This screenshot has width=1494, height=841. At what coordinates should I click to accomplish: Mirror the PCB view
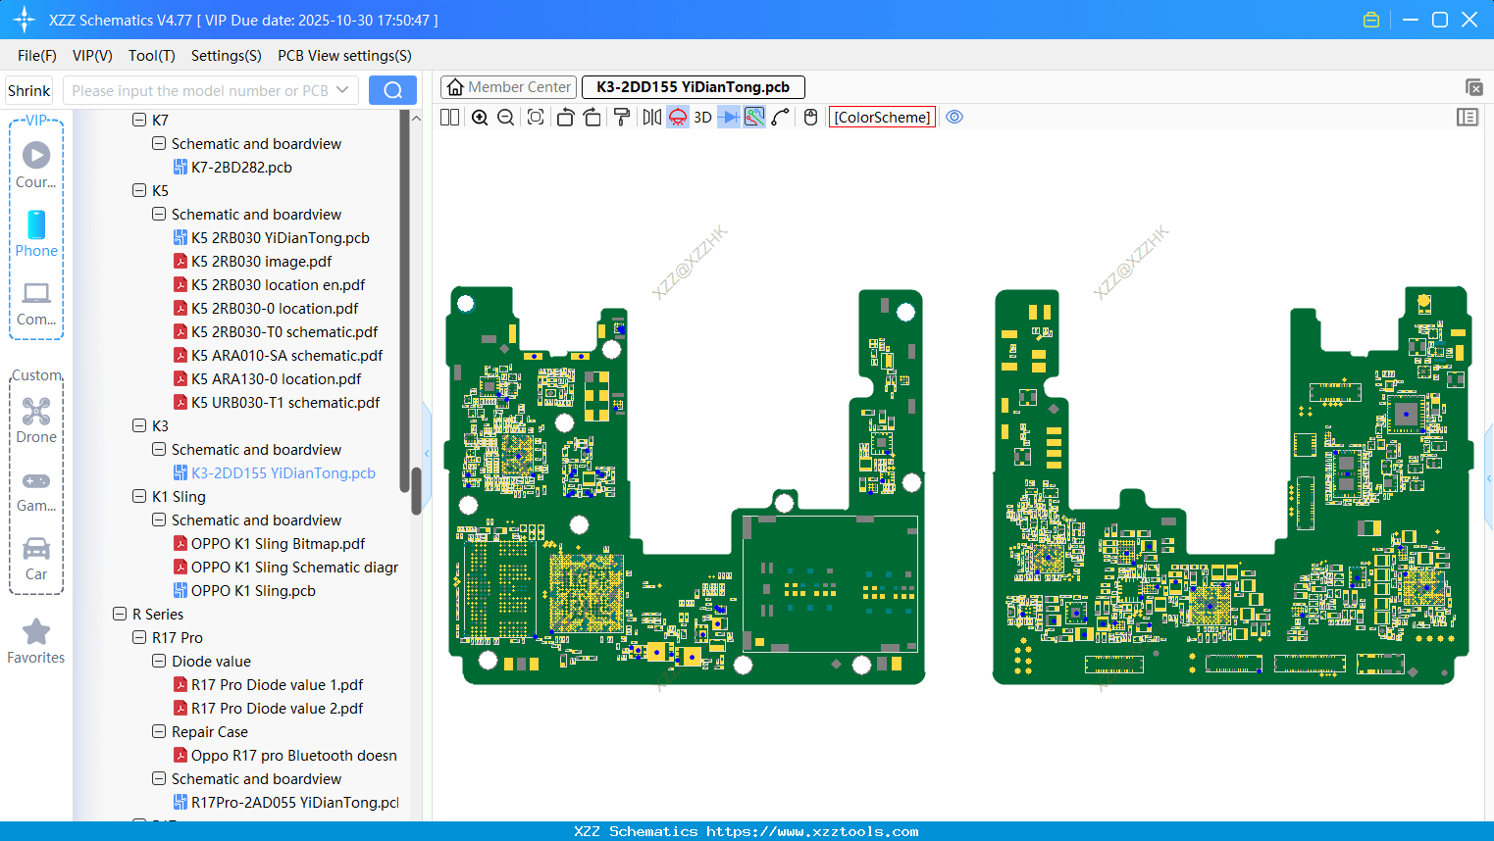pos(650,117)
